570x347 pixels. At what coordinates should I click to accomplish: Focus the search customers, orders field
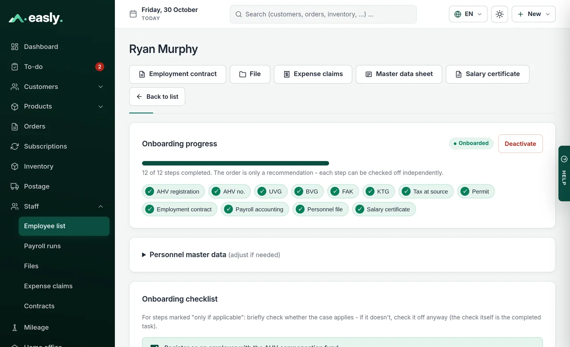point(323,14)
